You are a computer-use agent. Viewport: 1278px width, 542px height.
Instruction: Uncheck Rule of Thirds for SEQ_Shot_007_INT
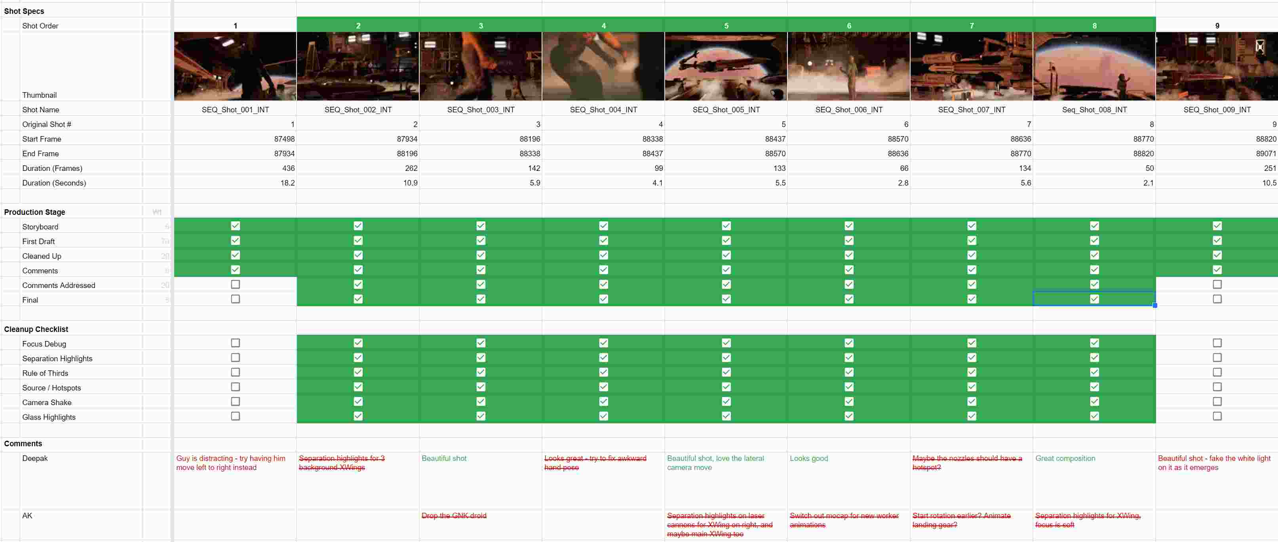(971, 372)
